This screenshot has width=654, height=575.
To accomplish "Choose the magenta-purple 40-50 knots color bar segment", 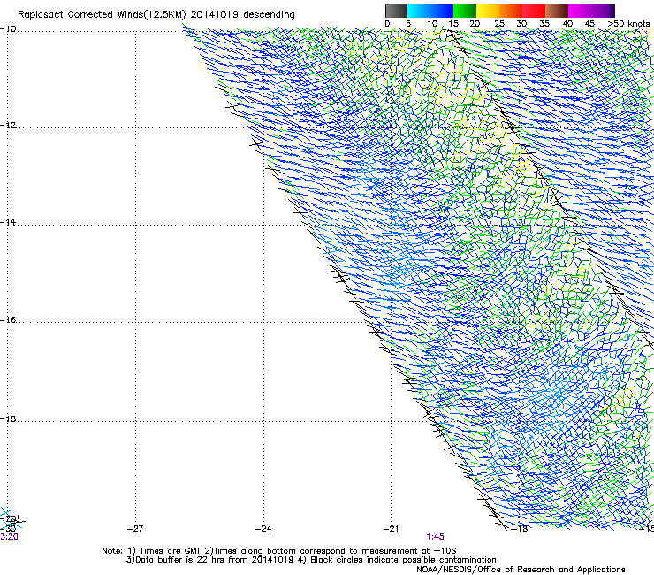I will point(591,11).
